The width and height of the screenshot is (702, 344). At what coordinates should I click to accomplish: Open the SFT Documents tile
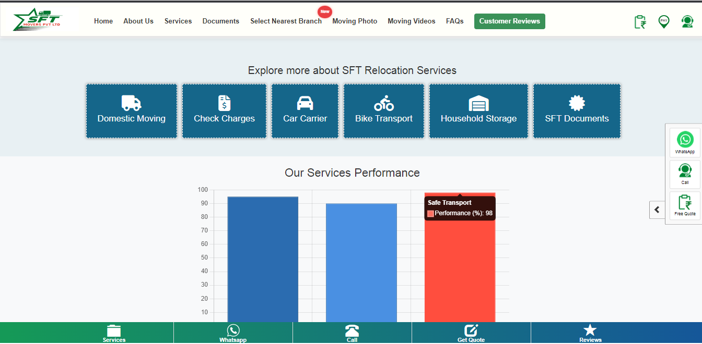[577, 110]
